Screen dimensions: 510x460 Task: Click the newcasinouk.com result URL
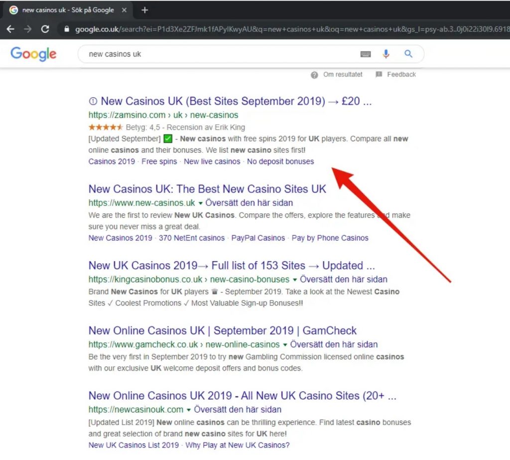pos(136,410)
